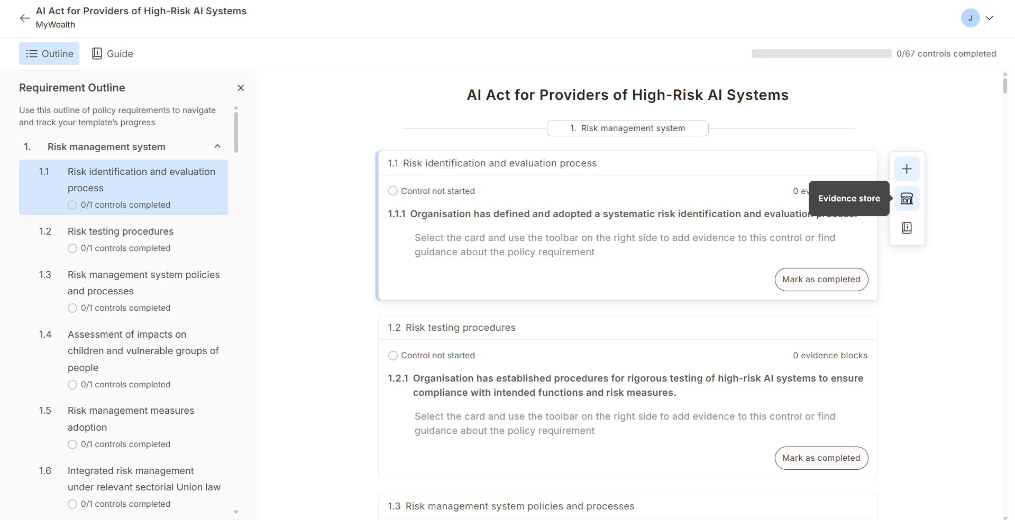Open the Evidence store icon
Screen dimensions: 1015x520
click(907, 199)
